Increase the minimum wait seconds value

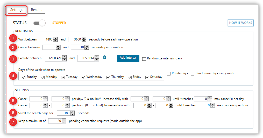tap(55, 38)
